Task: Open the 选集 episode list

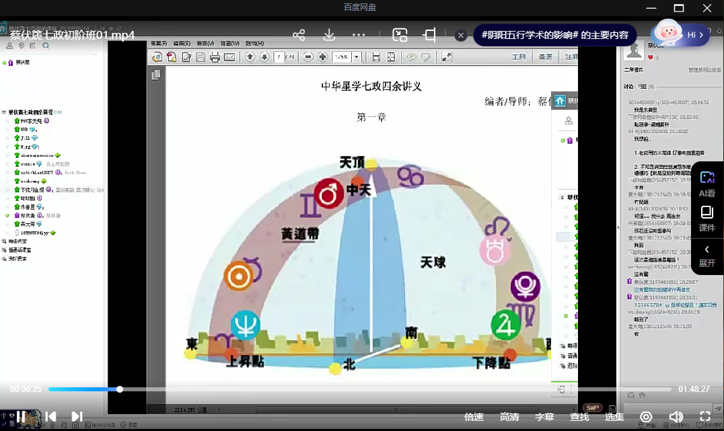Action: click(614, 417)
